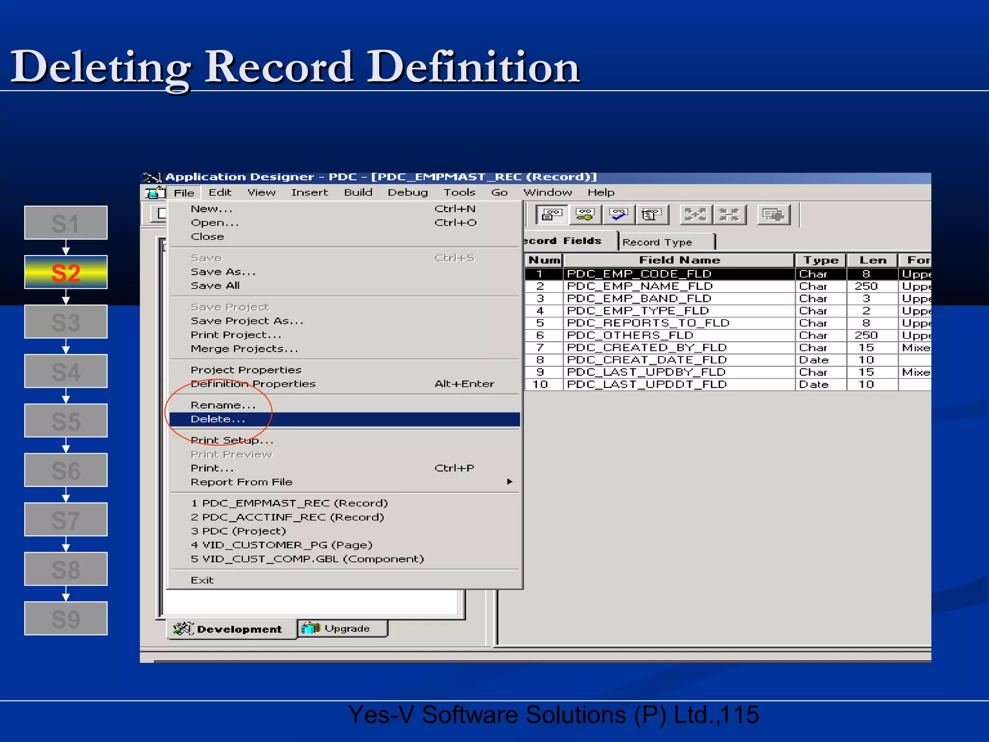
Task: Open the Debug menu
Action: click(x=408, y=192)
